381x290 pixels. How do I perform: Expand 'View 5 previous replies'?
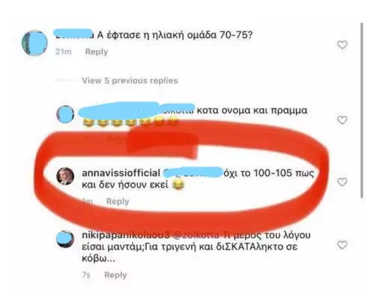130,81
